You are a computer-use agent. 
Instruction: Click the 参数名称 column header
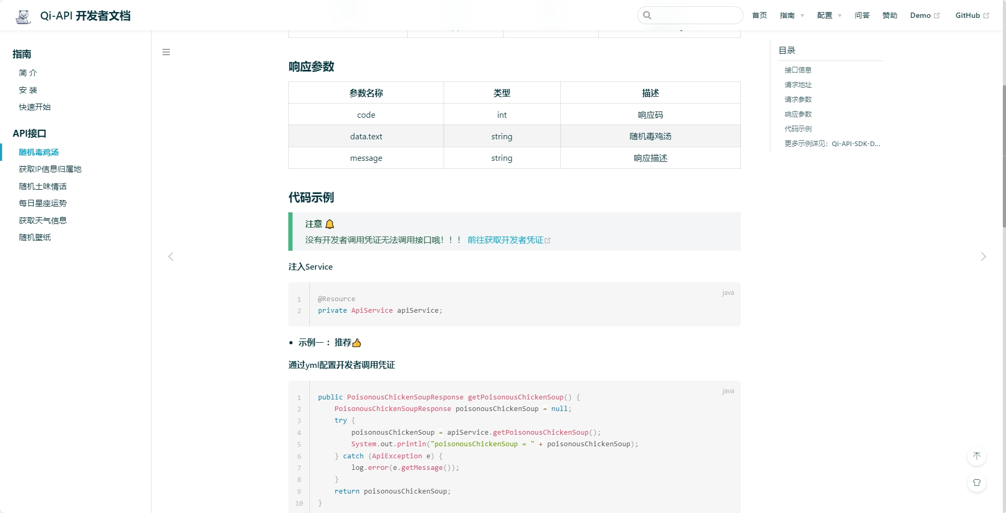(x=366, y=93)
